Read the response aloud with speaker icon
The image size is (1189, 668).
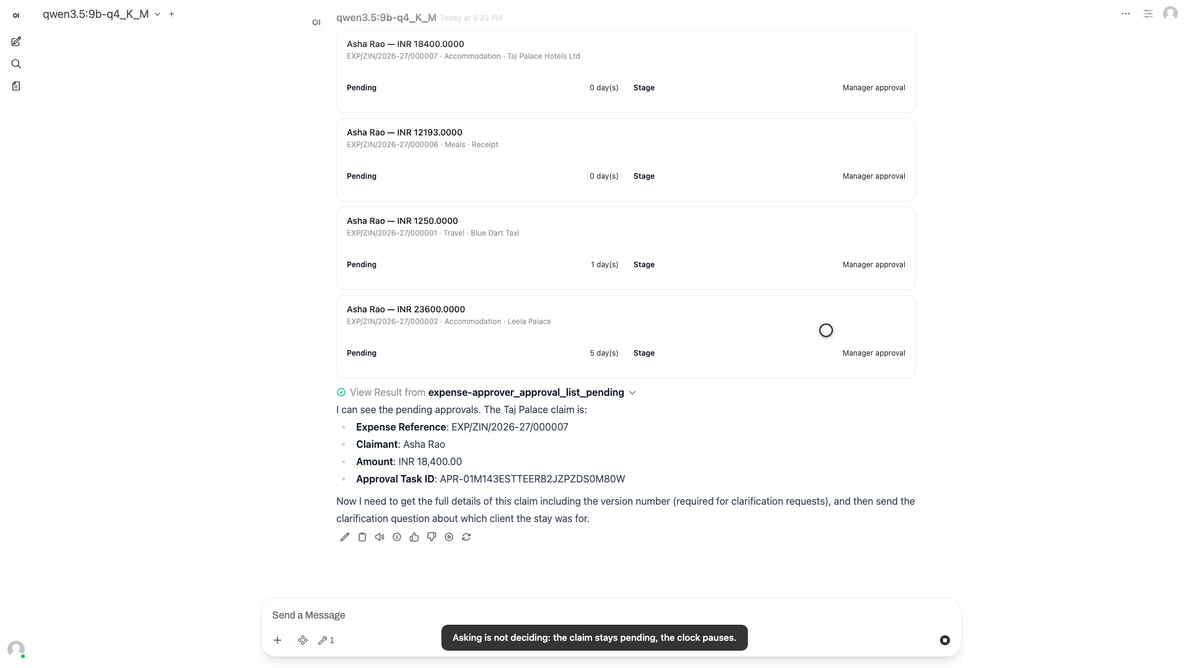click(x=380, y=537)
